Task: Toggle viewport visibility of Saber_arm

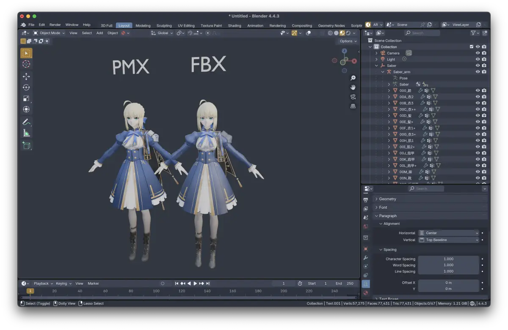Action: coord(478,72)
